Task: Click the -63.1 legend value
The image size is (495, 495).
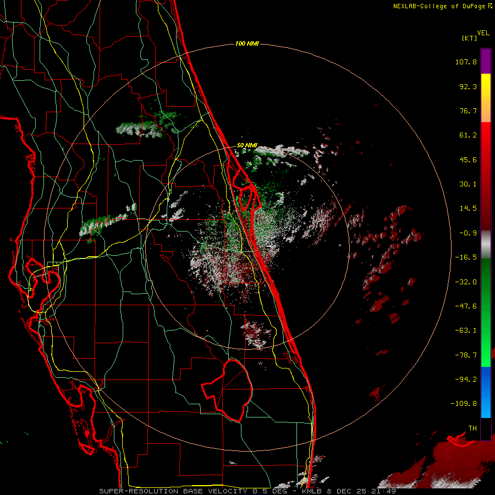Action: (x=466, y=331)
